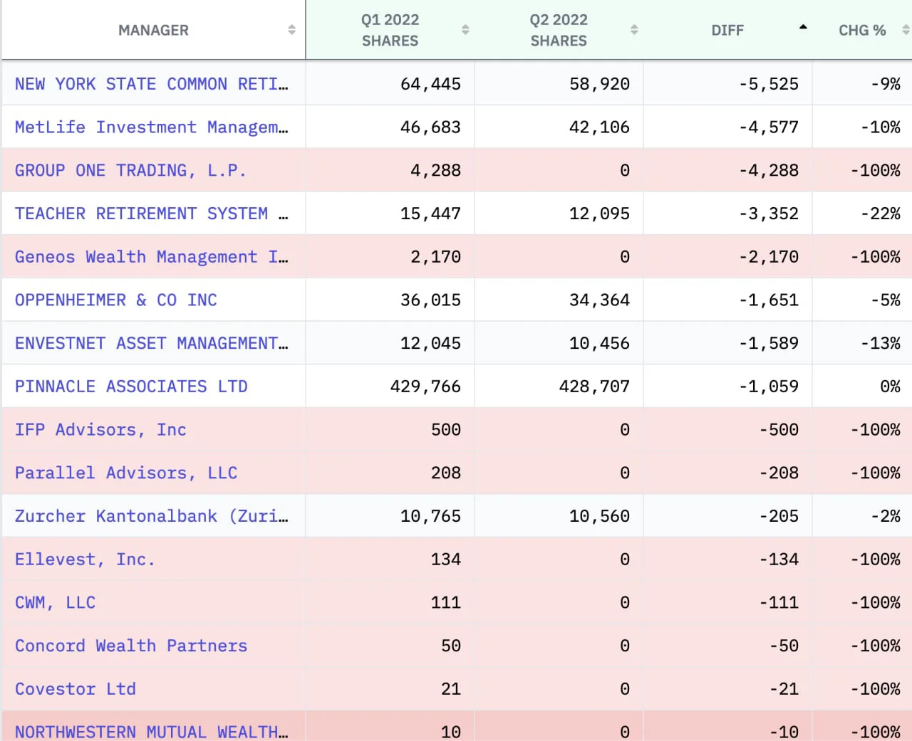Screen dimensions: 912x741
Task: Select Q1 shares value 2,170
Action: tap(435, 257)
